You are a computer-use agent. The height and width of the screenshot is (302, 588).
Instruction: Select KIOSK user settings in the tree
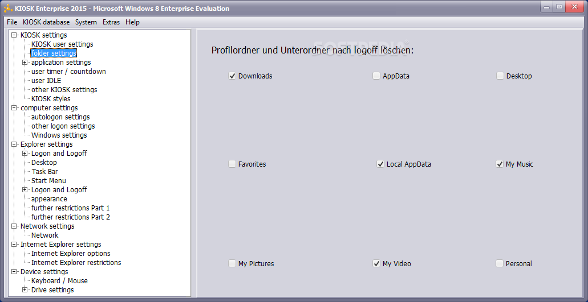tap(62, 44)
